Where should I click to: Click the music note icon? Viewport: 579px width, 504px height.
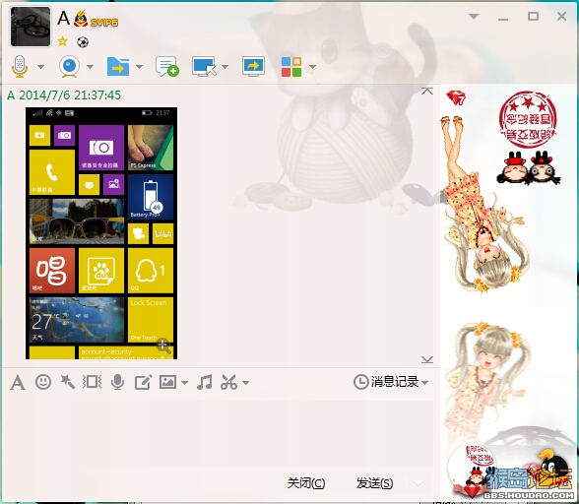(x=204, y=382)
